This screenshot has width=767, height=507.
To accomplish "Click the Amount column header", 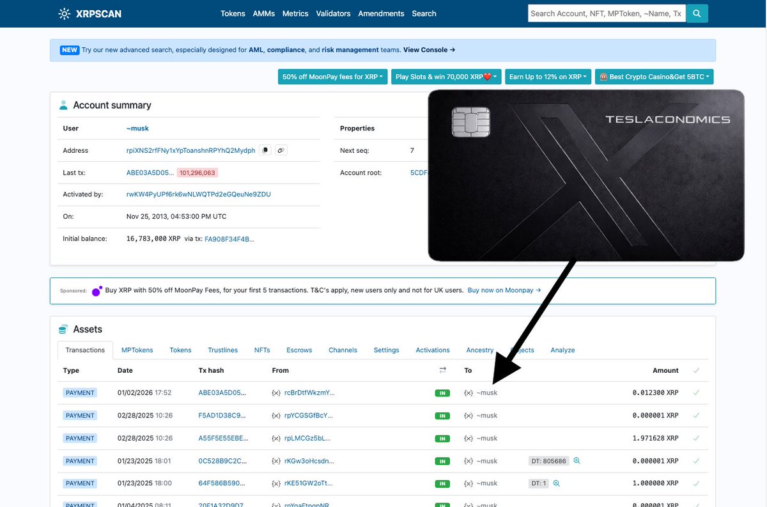I will pos(665,370).
